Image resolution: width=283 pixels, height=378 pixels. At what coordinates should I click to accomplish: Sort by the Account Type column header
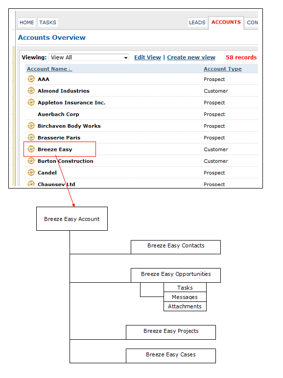[223, 69]
